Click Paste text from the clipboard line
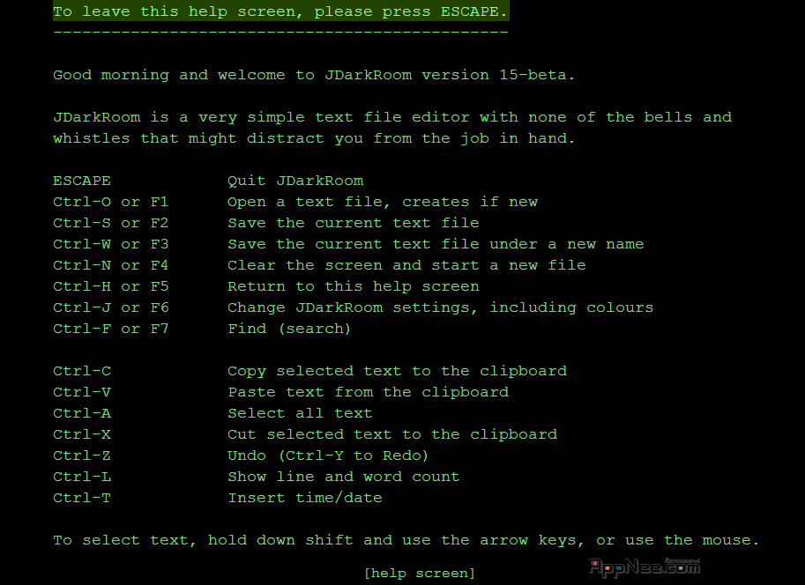The image size is (805, 585). [x=368, y=392]
